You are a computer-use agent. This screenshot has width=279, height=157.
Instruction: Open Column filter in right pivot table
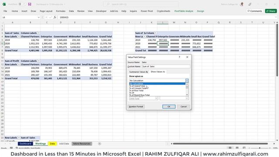[156, 33]
